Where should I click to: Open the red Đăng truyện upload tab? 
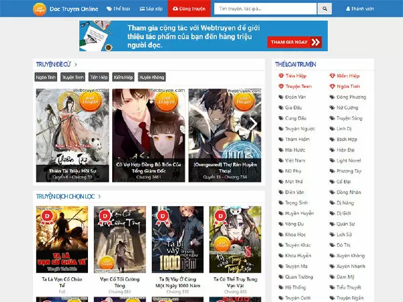[x=189, y=9]
